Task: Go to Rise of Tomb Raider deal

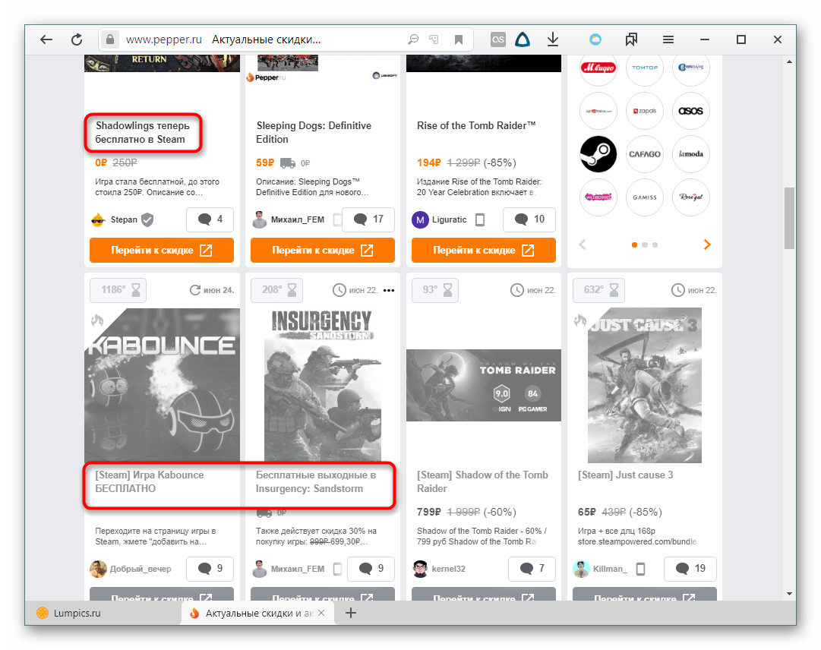Action: click(484, 250)
